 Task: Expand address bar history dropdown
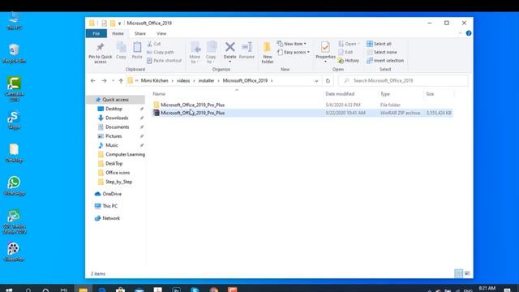coord(316,81)
